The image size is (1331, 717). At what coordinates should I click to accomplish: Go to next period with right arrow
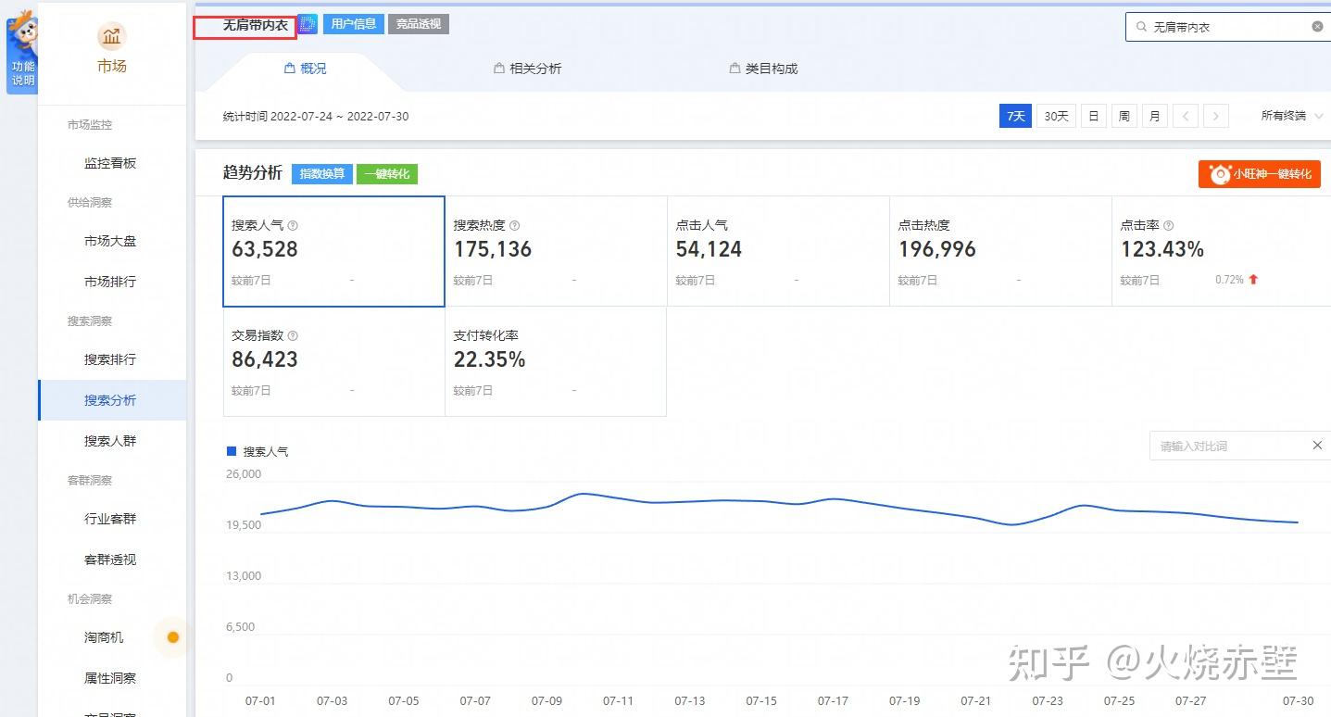coord(1216,116)
